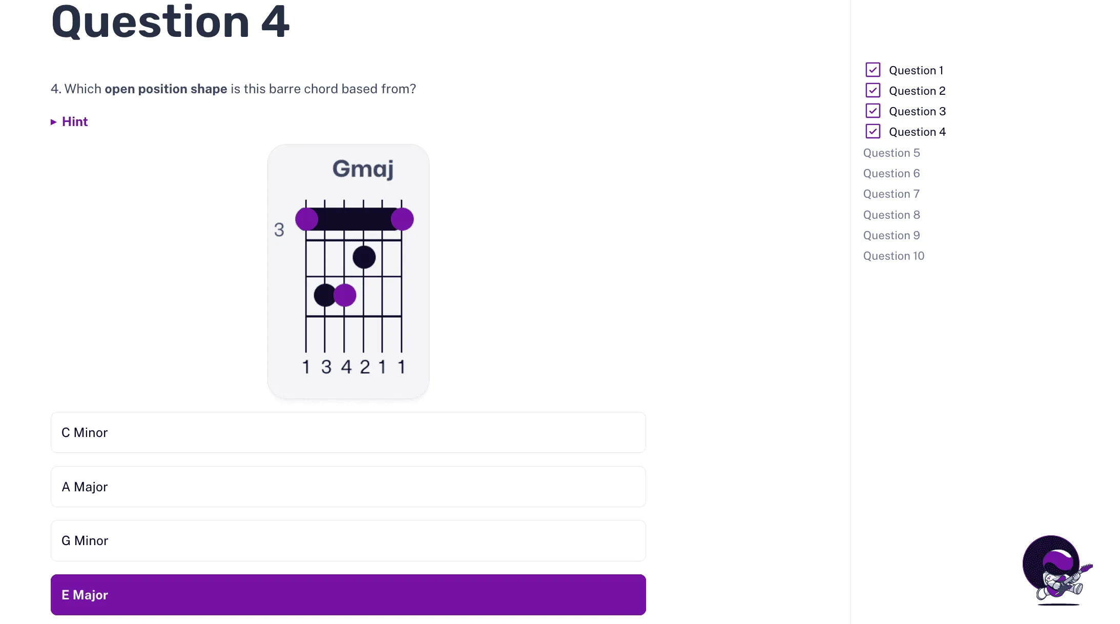Return to Question 1 via sidebar

pyautogui.click(x=917, y=70)
